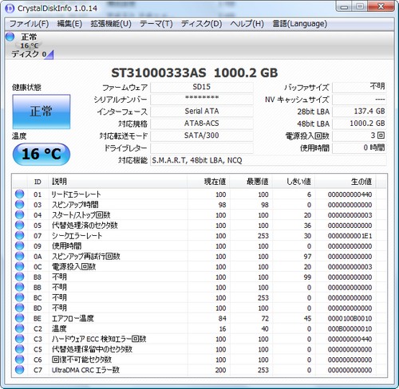
Task: Minimize the CrystalDiskInfo window
Action: pos(344,6)
